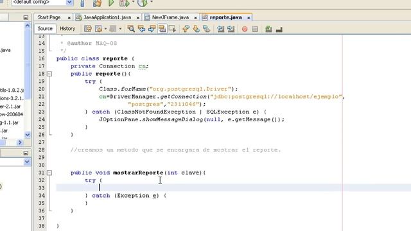Click the Last Edit icon in editor toolbar

coord(88,29)
